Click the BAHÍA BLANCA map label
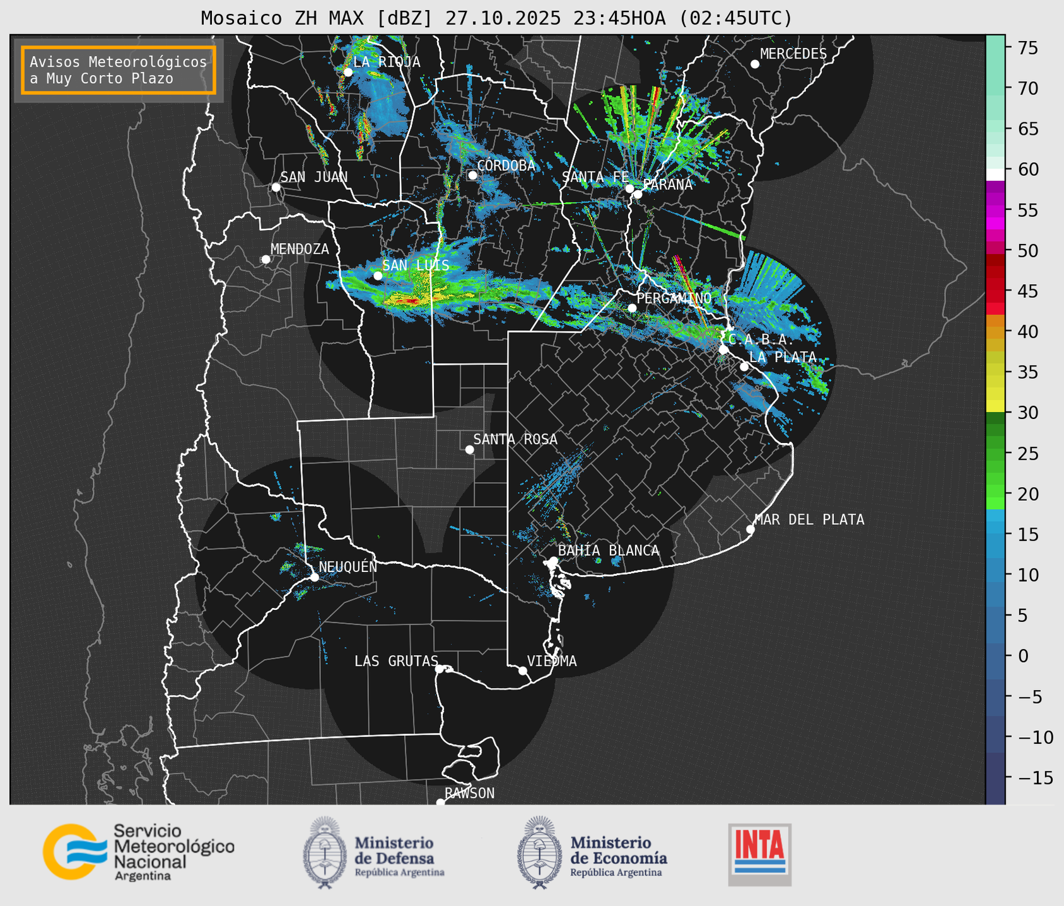Viewport: 1064px width, 906px height. 609,551
